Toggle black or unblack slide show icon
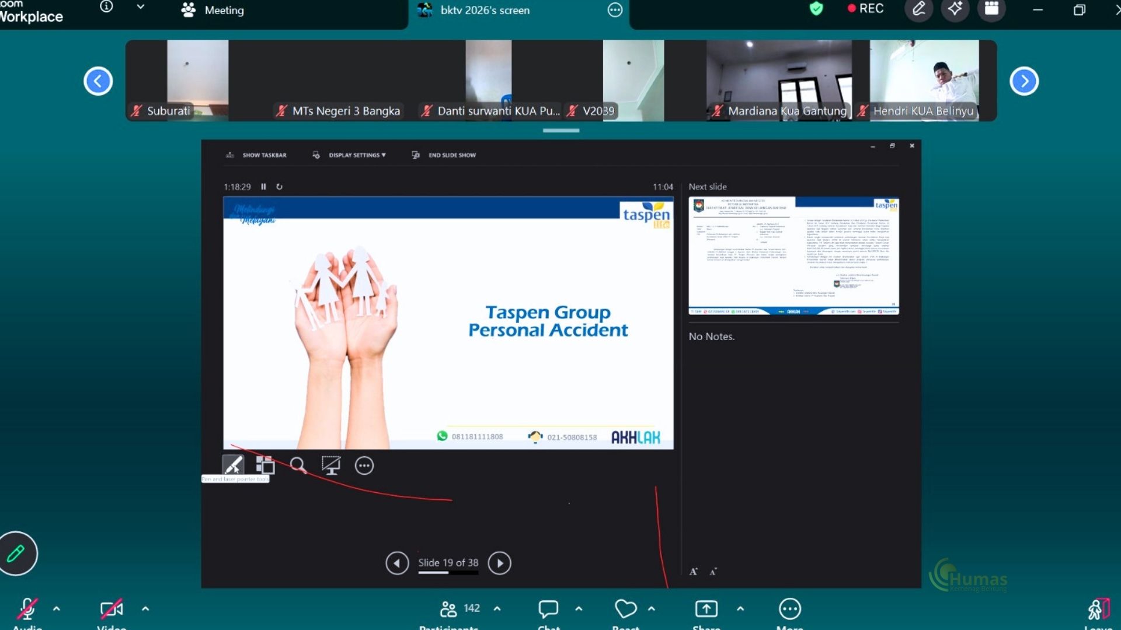This screenshot has width=1121, height=630. tap(331, 466)
